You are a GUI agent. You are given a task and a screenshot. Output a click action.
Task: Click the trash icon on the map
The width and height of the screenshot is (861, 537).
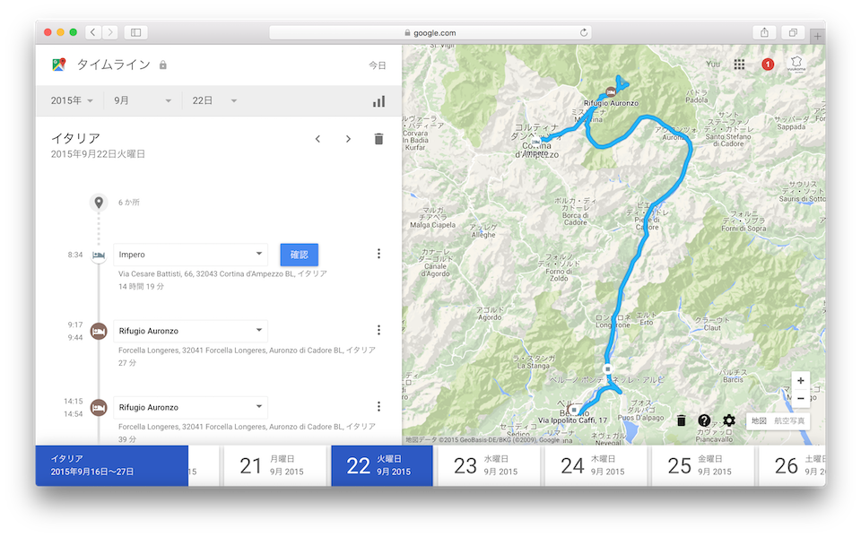(681, 420)
